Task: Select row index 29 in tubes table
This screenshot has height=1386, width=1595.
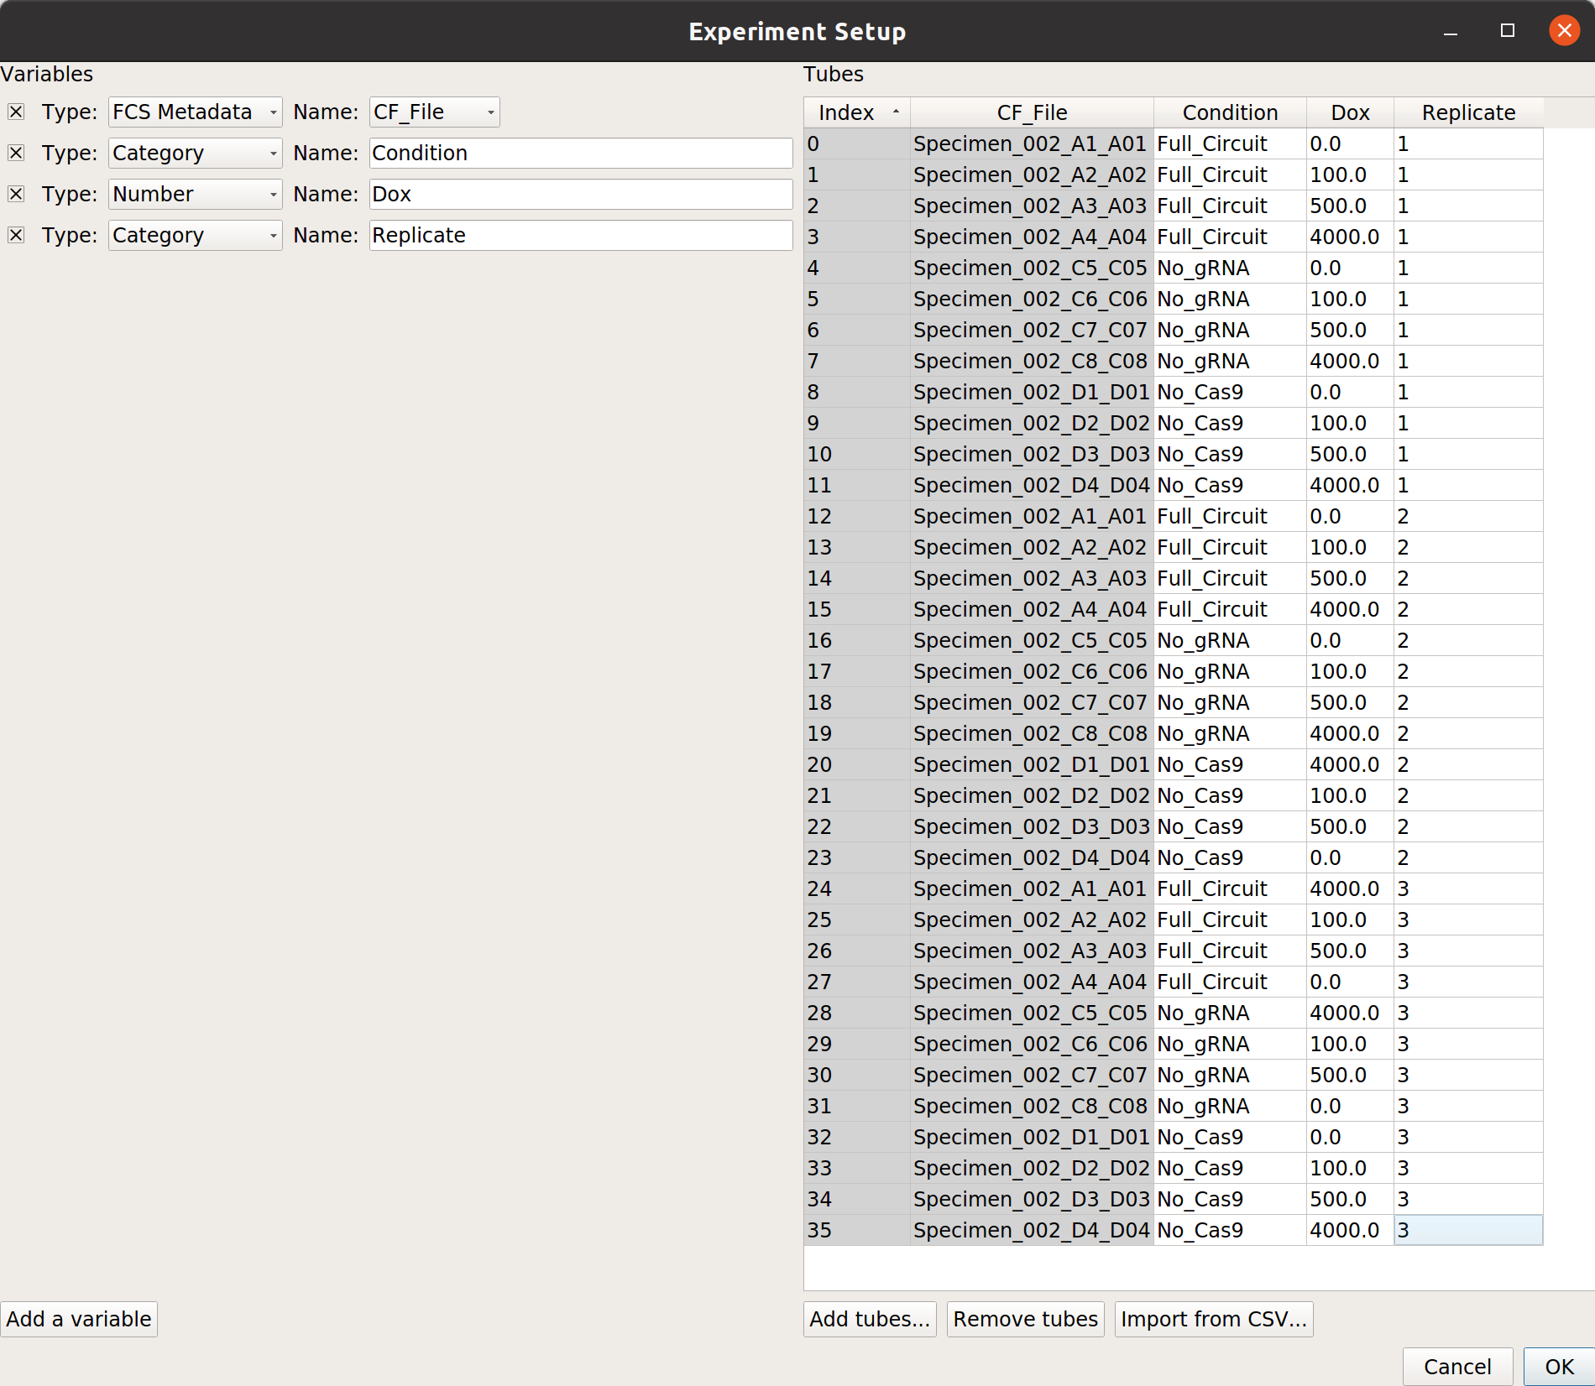Action: point(857,1044)
